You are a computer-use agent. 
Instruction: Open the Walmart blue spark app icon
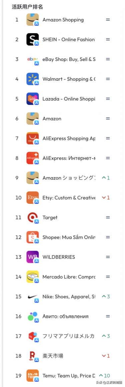33,79
